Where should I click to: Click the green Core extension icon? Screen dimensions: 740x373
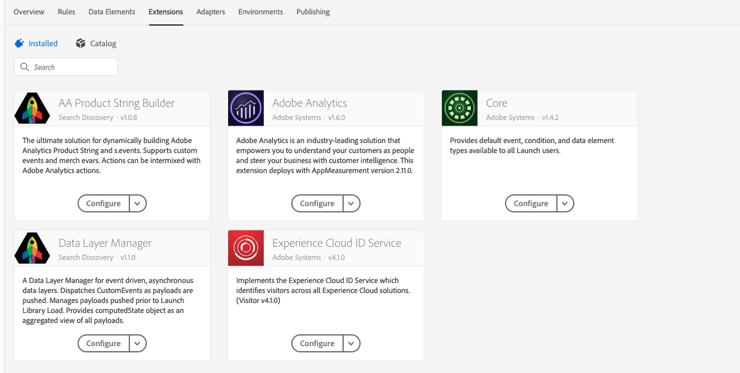pyautogui.click(x=459, y=108)
